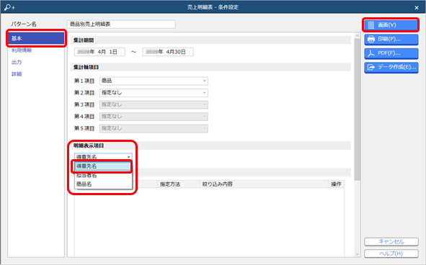Click the disabled 第３項目 dropdown

click(154, 104)
